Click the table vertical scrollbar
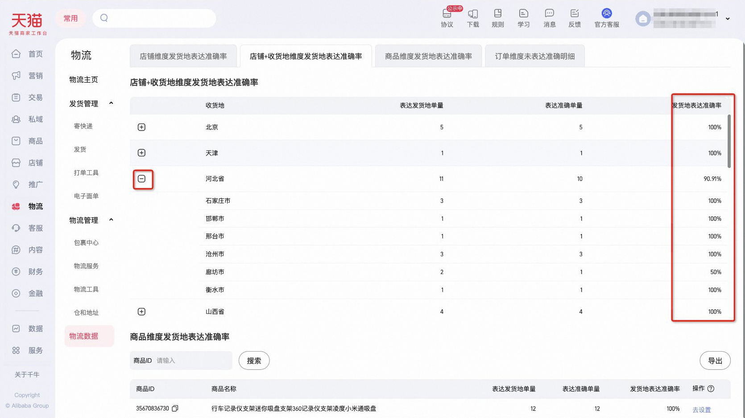The height and width of the screenshot is (418, 745). coord(729,141)
